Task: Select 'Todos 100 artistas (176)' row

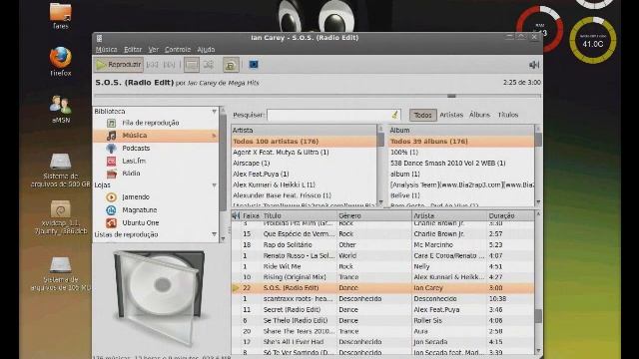Action: click(304, 142)
